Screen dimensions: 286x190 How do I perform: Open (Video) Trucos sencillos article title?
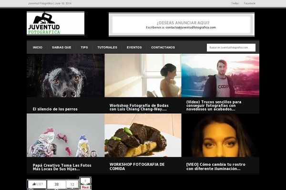[x=214, y=105]
